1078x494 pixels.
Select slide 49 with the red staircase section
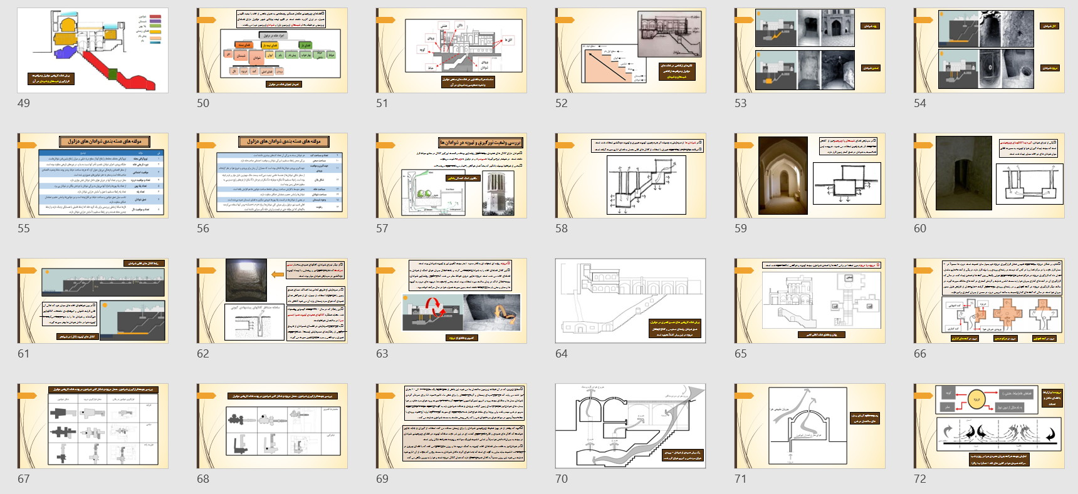(x=93, y=51)
